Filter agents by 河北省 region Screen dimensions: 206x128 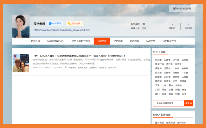click(x=158, y=60)
